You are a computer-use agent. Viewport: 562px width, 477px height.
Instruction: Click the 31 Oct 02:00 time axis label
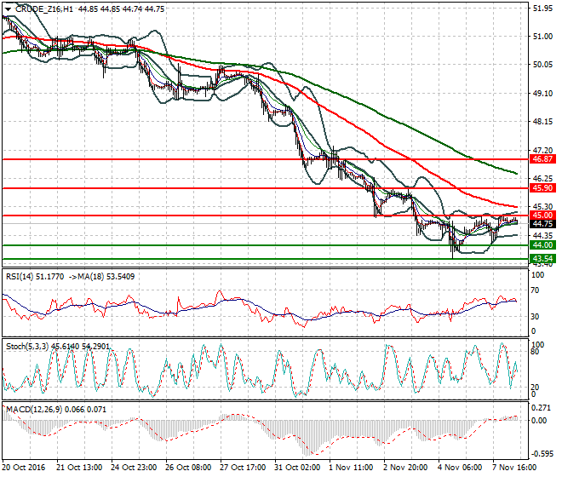pos(297,468)
